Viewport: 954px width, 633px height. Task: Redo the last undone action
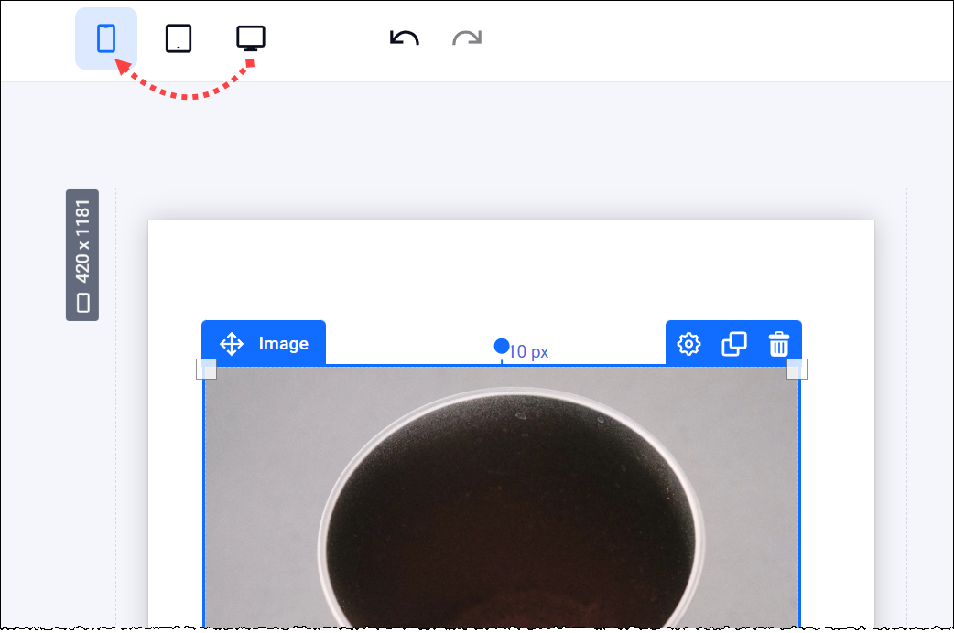coord(467,38)
